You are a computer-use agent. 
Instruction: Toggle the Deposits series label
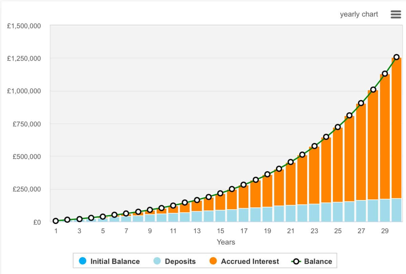tap(180, 261)
